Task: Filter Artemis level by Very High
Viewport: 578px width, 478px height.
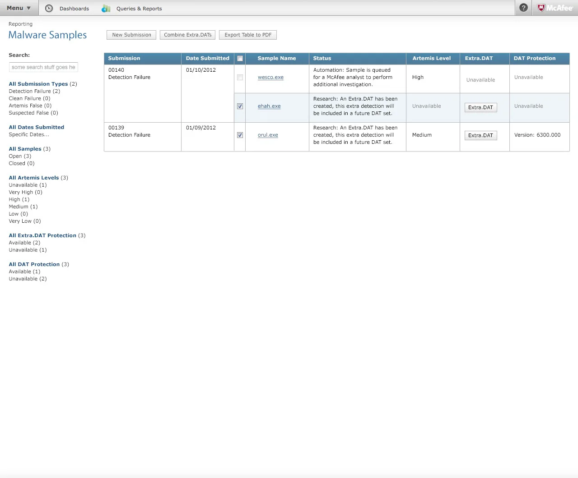Action: tap(26, 192)
